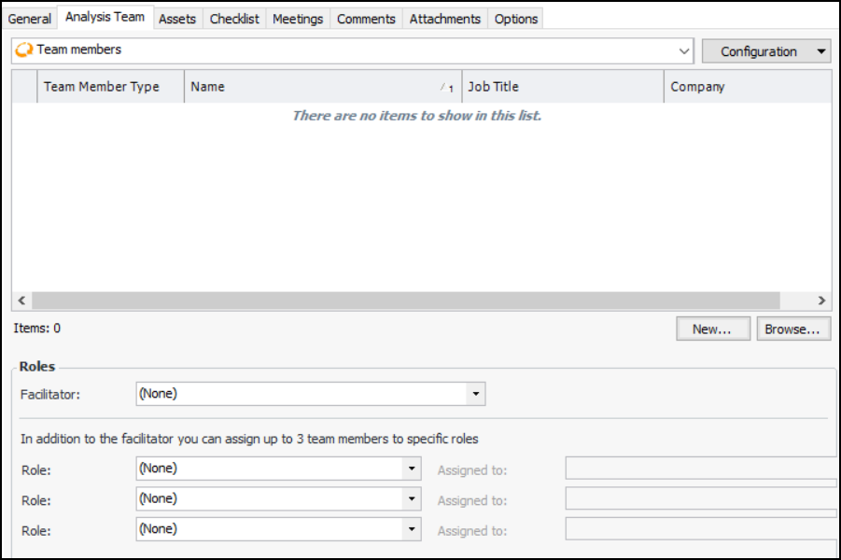
Task: Switch to the General tab
Action: point(30,19)
